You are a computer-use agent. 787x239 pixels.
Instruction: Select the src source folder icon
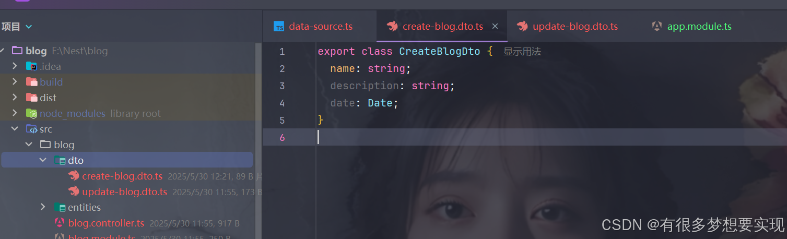(31, 129)
